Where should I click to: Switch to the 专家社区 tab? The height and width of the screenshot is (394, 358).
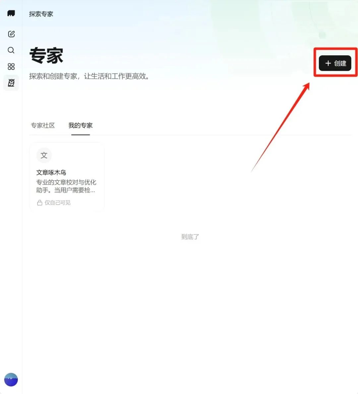43,125
